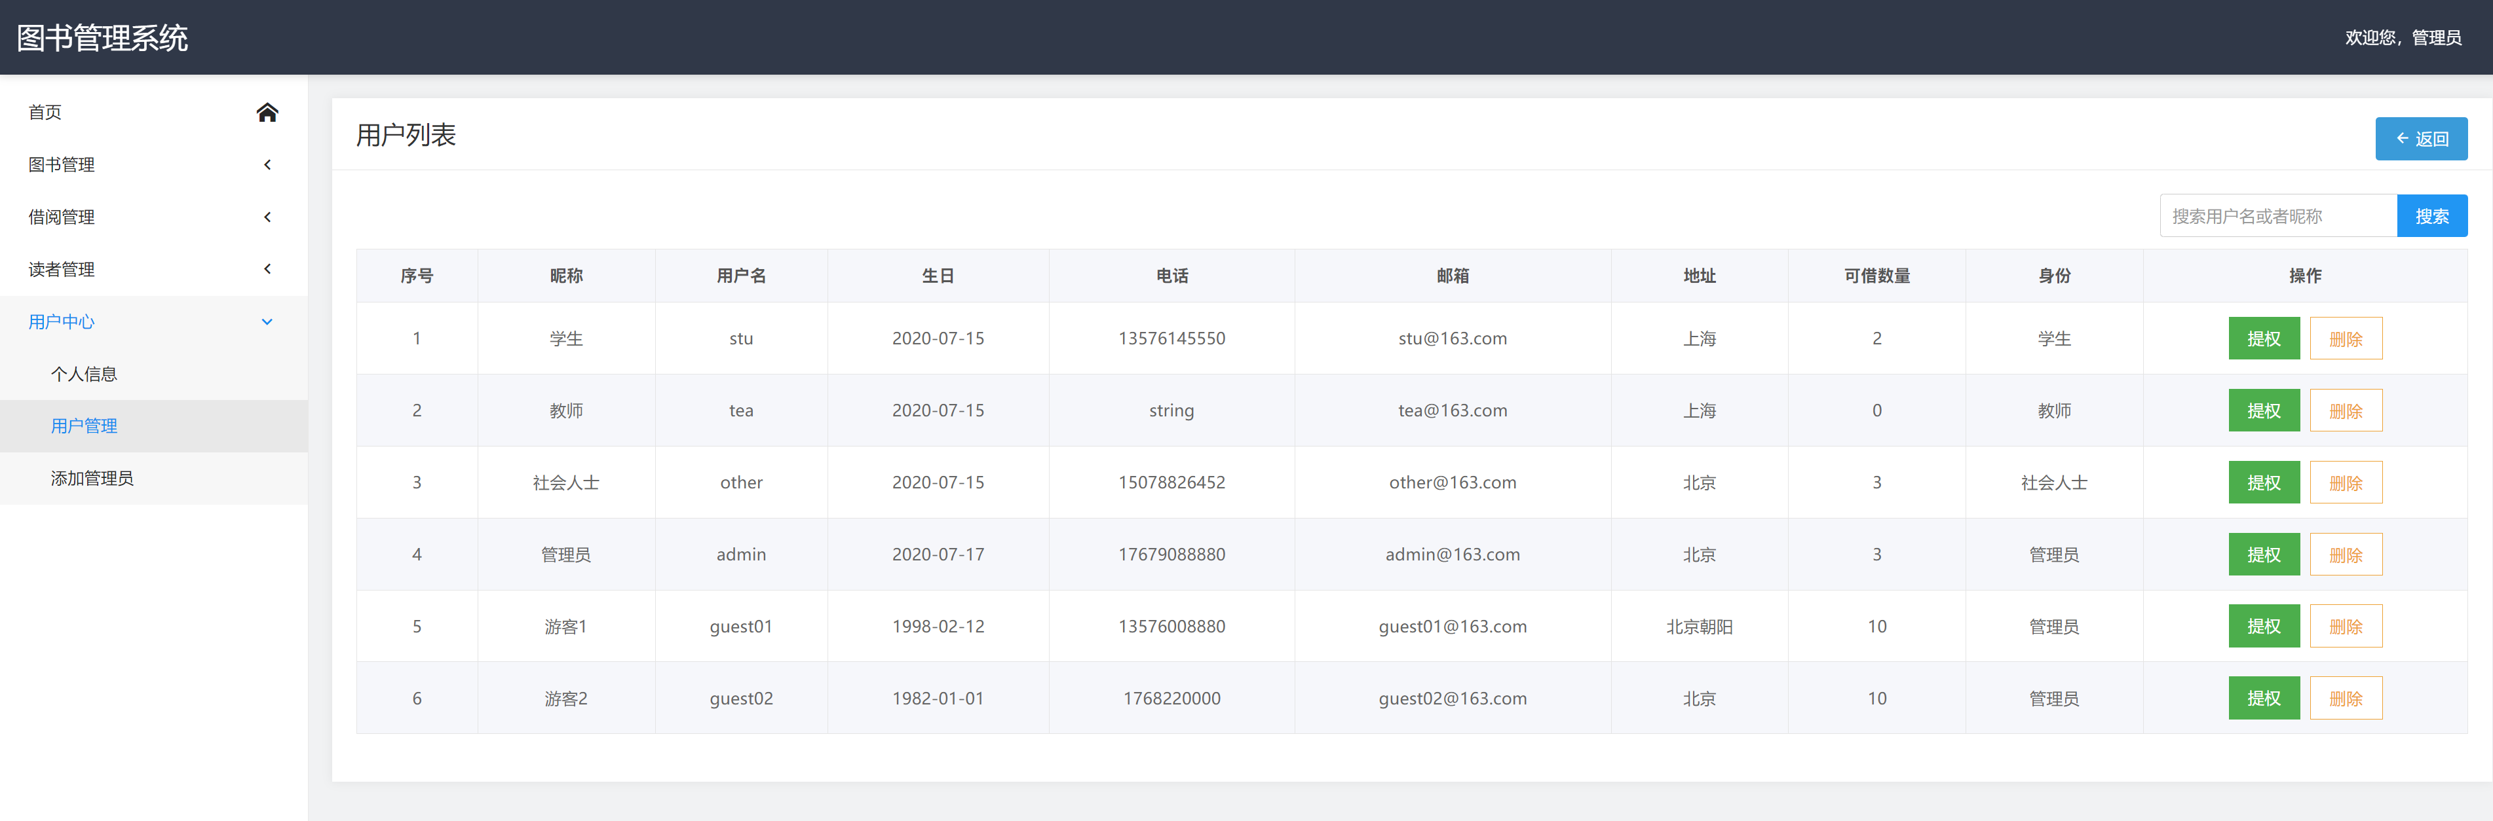Click the nickname 游客1
2493x821 pixels.
pos(566,627)
